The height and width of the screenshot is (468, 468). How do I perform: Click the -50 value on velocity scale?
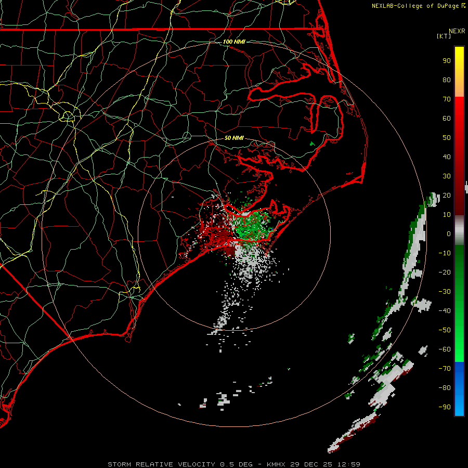445,330
